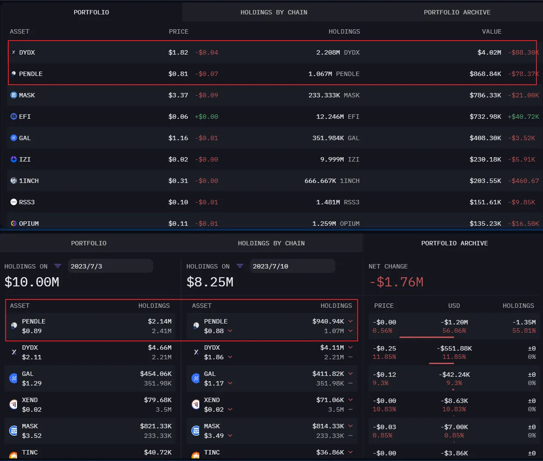Image resolution: width=543 pixels, height=461 pixels.
Task: Click 1INCH holdings 666.667K
Action: click(x=320, y=181)
